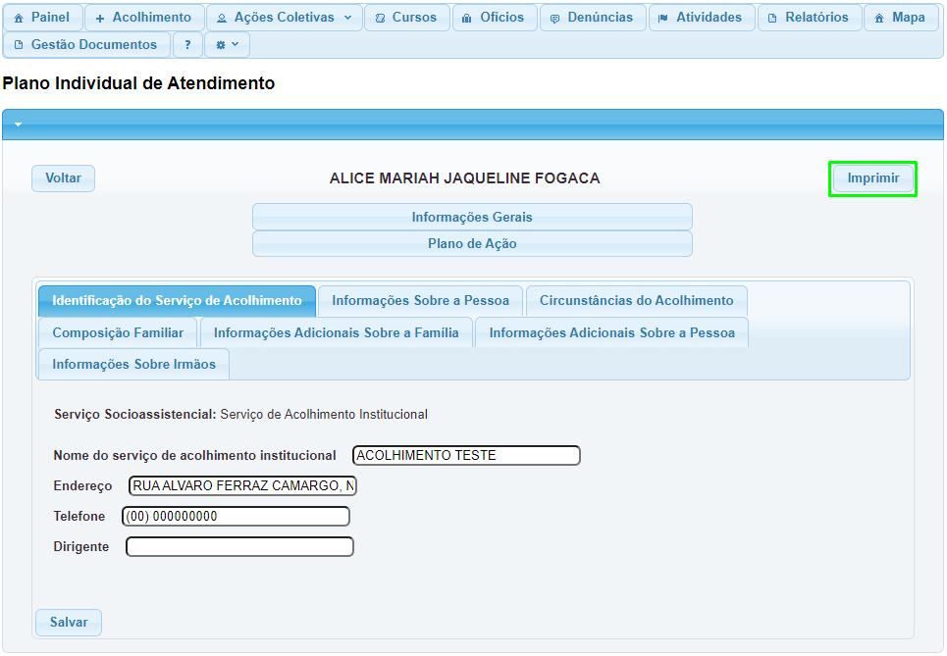Focus the Endereço input field
This screenshot has width=947, height=656.
coord(242,485)
